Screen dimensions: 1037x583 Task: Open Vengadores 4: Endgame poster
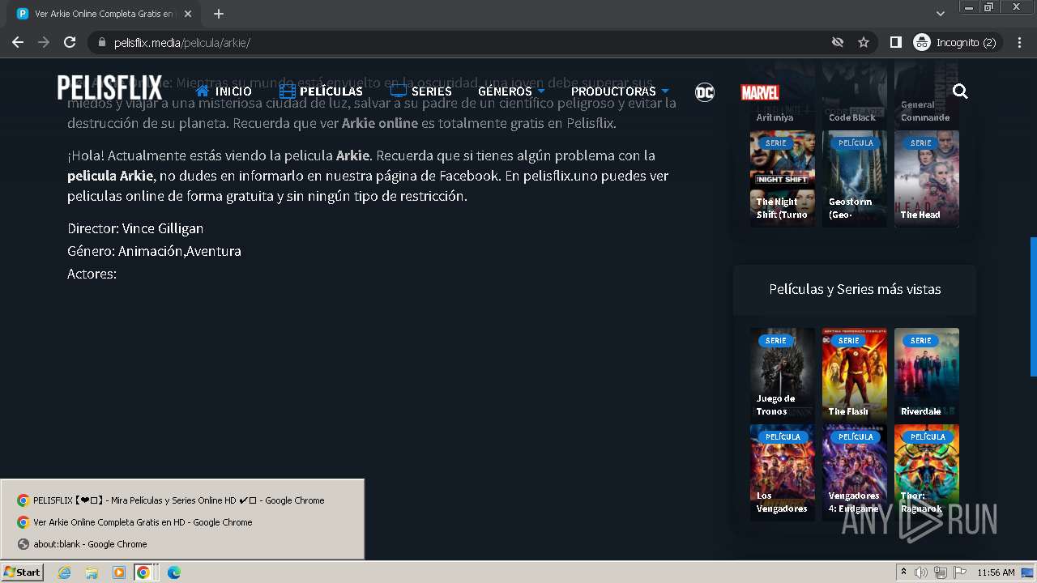click(x=855, y=471)
